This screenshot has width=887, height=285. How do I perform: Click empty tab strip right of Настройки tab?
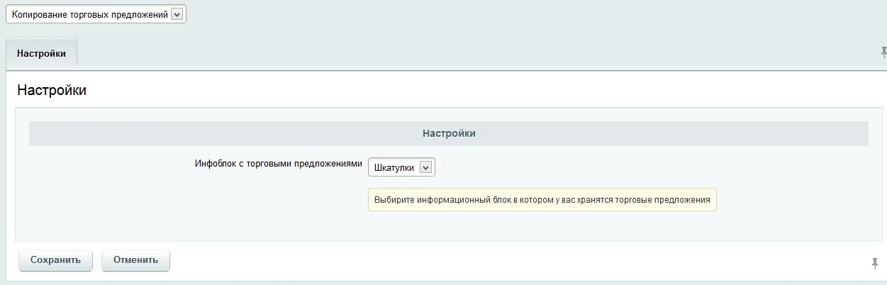461,54
